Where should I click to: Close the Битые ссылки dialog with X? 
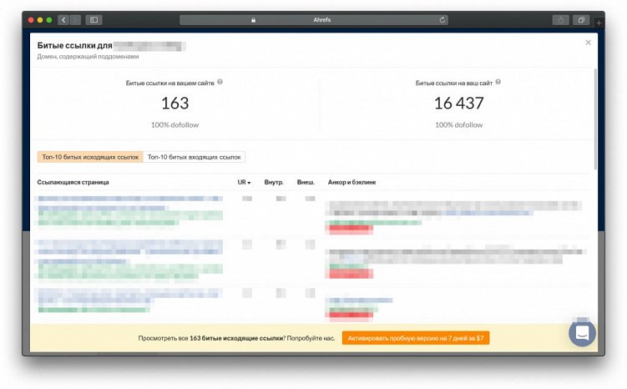coord(589,43)
